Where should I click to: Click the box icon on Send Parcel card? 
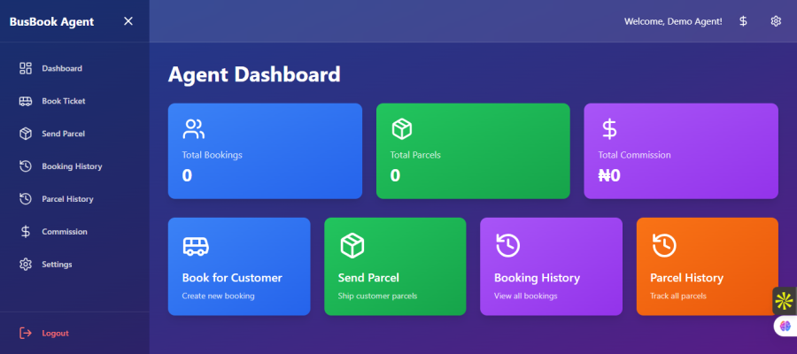tap(352, 245)
